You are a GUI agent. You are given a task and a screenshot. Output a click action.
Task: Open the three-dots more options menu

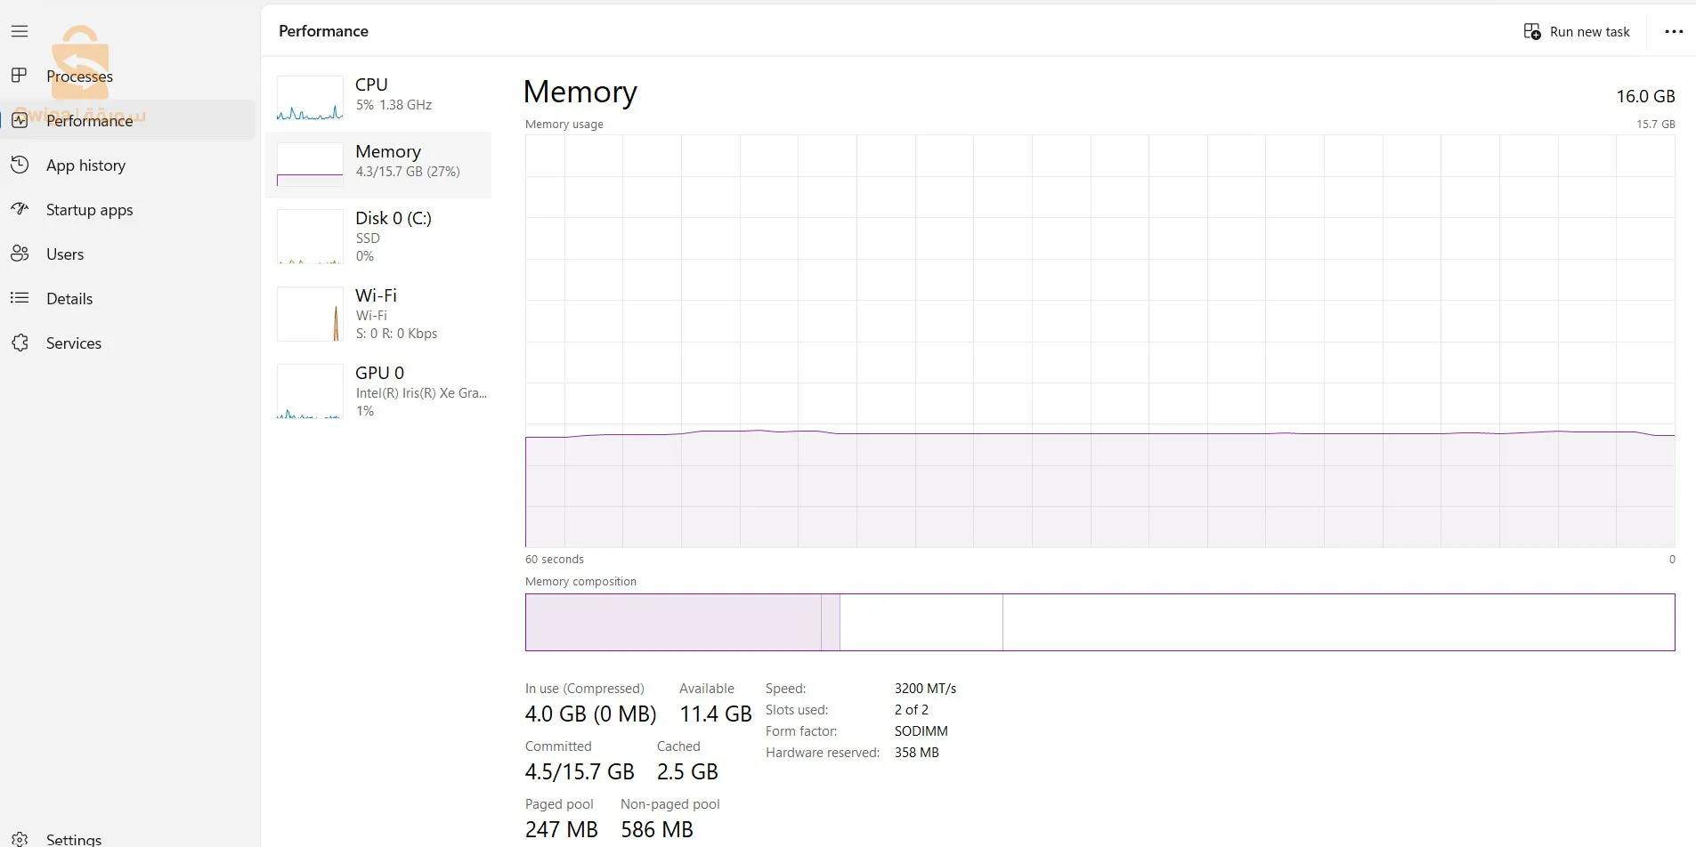click(x=1674, y=32)
